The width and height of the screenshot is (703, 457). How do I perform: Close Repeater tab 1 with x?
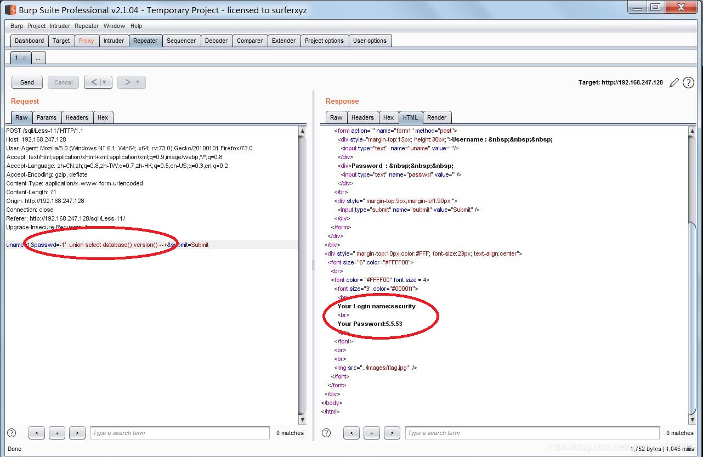tap(24, 58)
